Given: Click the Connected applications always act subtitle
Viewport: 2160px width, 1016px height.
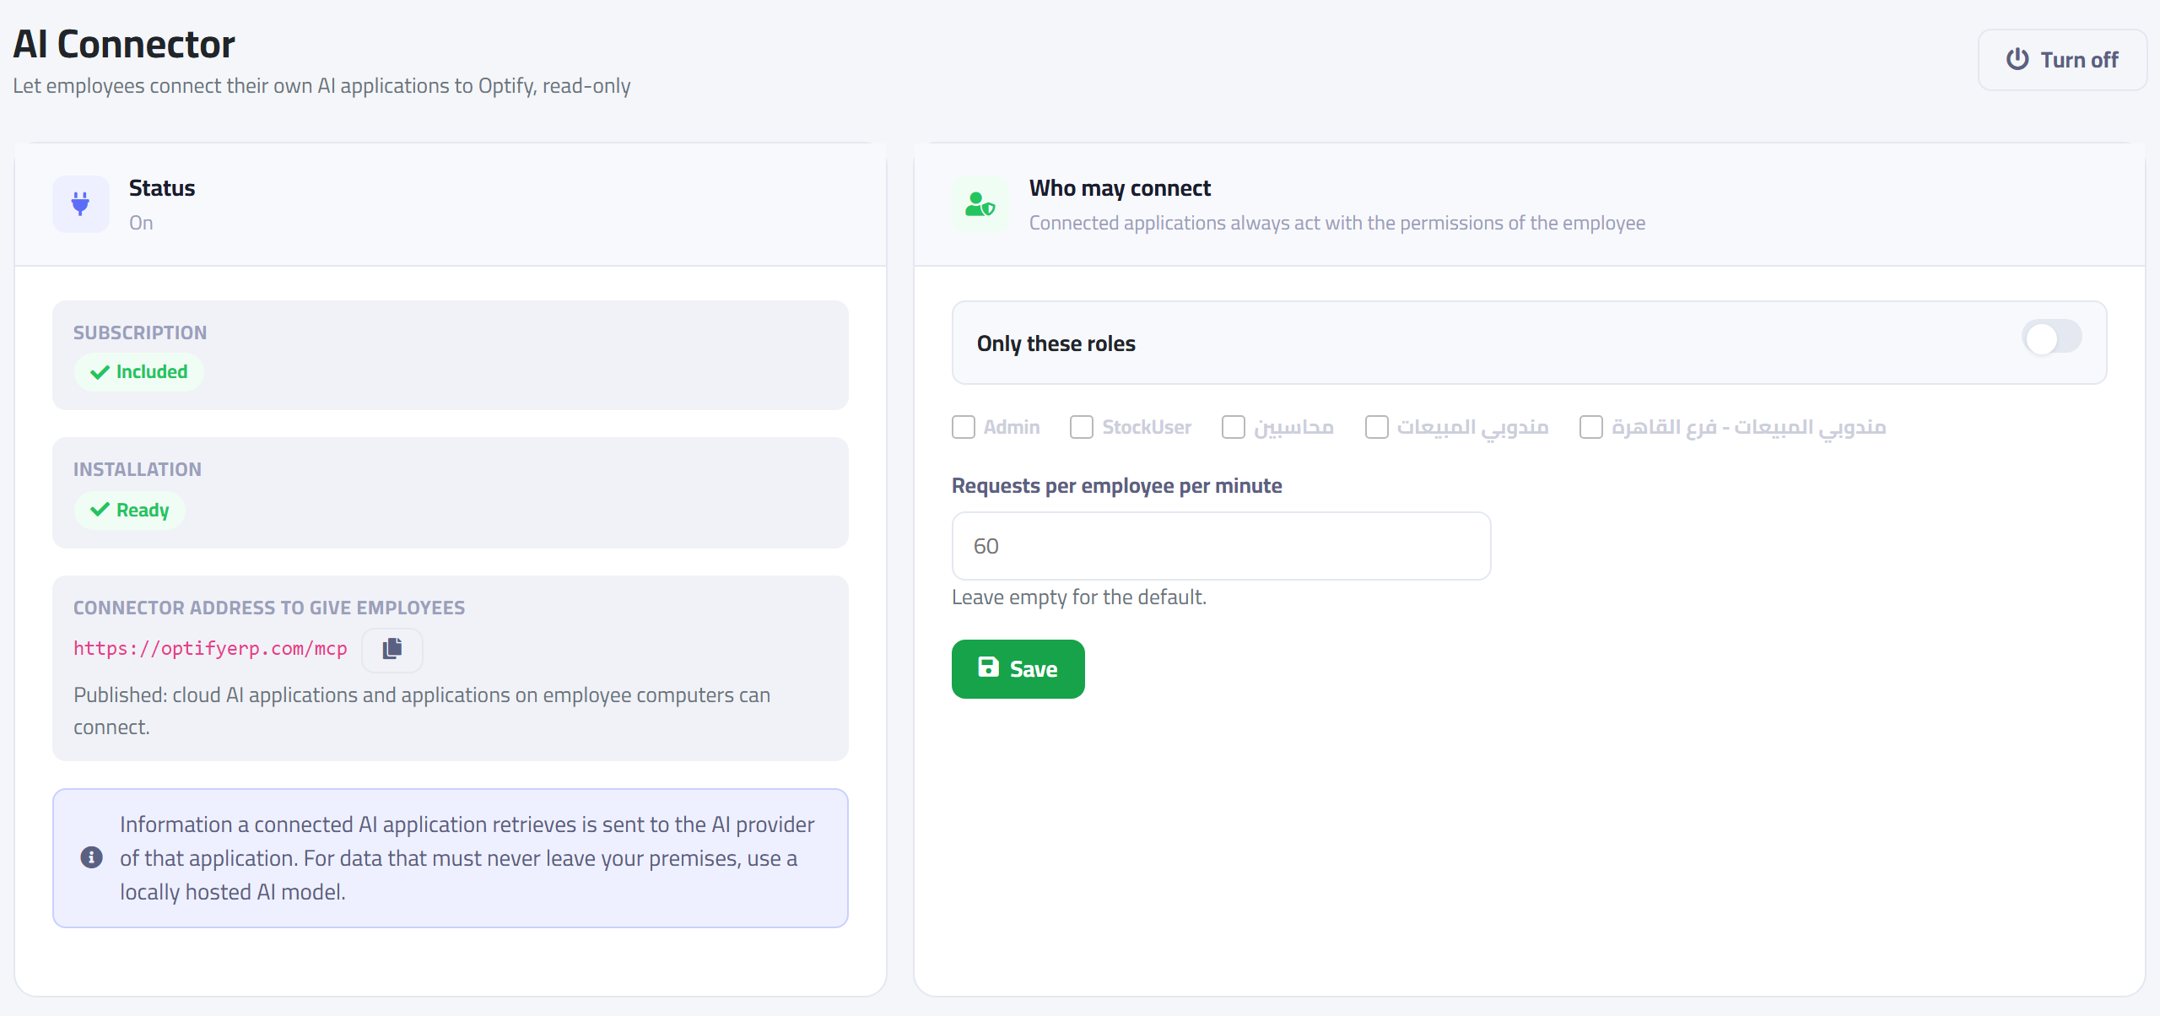Looking at the screenshot, I should coord(1337,223).
